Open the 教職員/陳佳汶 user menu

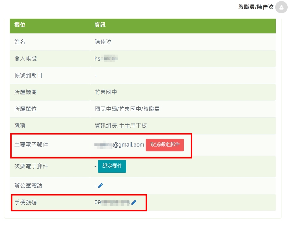pos(256,7)
